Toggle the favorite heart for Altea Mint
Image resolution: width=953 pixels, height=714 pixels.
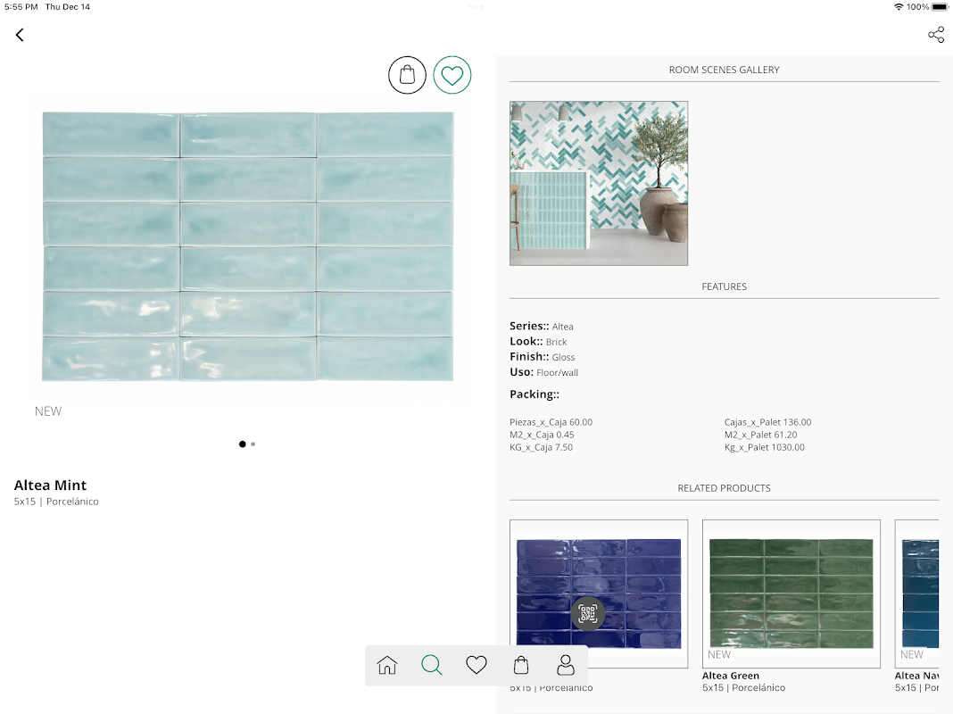point(452,75)
